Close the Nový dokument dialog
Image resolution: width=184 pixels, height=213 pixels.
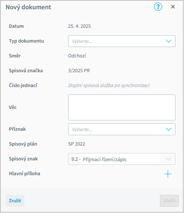click(173, 7)
